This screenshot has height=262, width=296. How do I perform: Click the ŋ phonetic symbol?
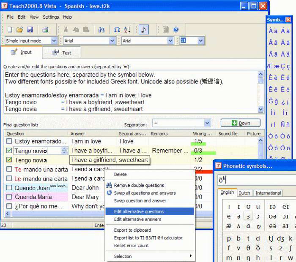coord(248,257)
